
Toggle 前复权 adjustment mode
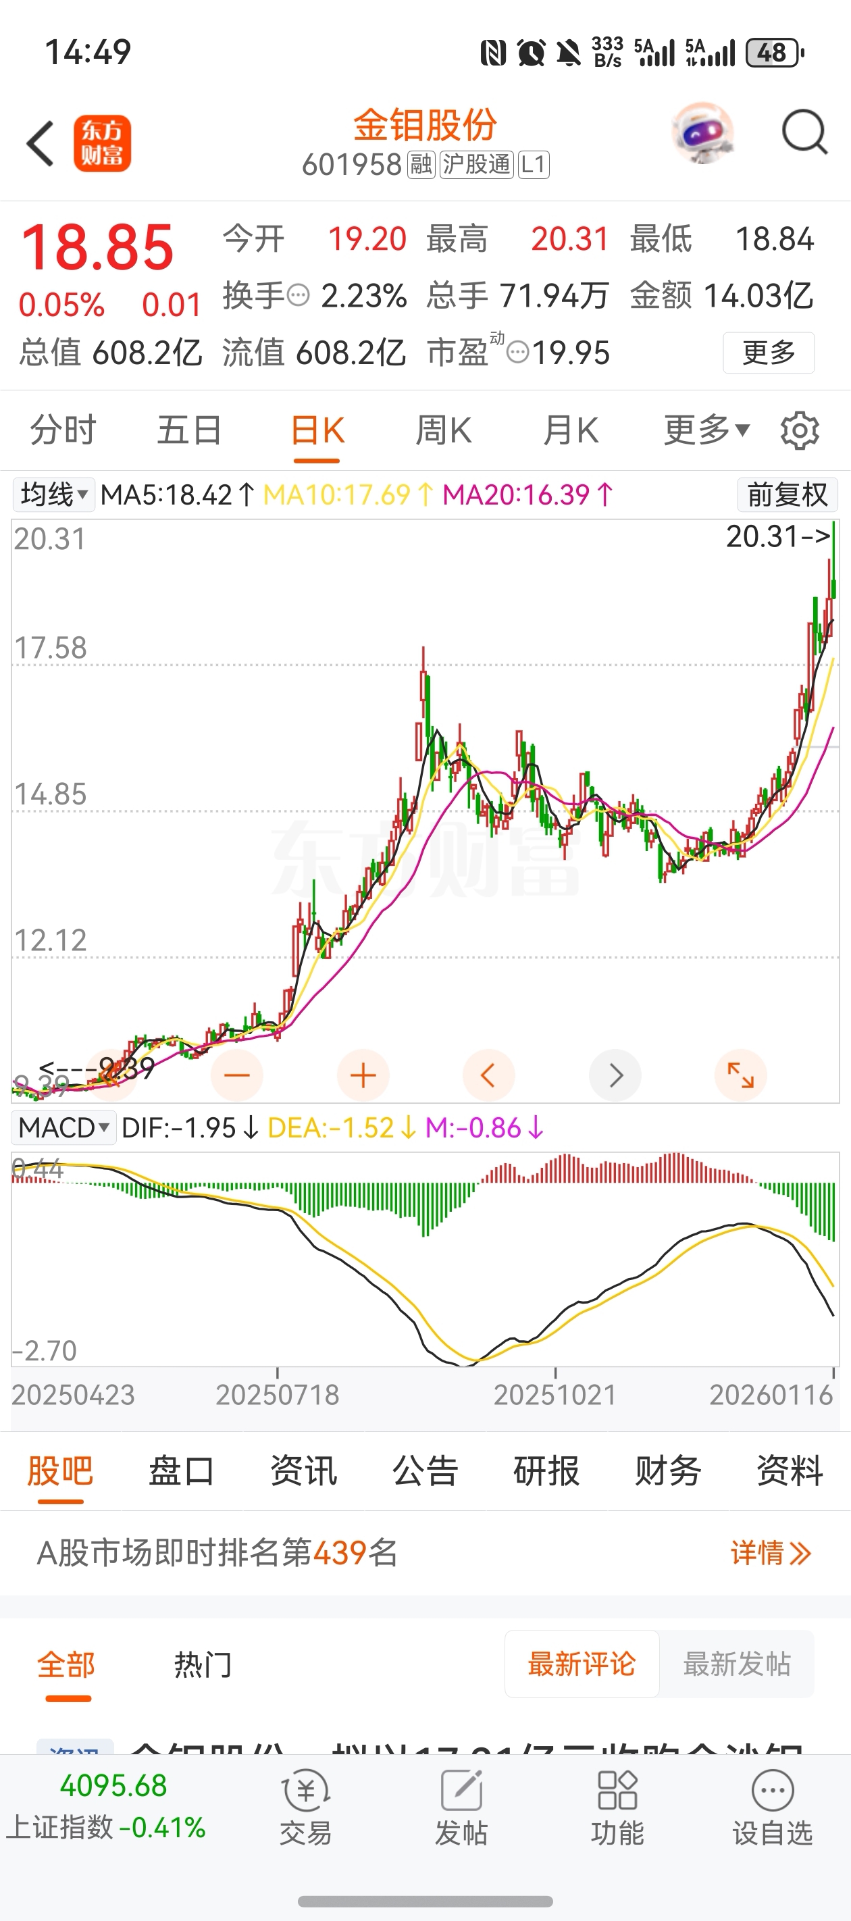click(x=788, y=494)
